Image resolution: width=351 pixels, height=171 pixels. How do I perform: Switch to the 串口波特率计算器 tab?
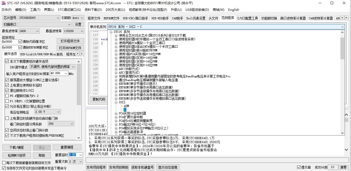293,18
